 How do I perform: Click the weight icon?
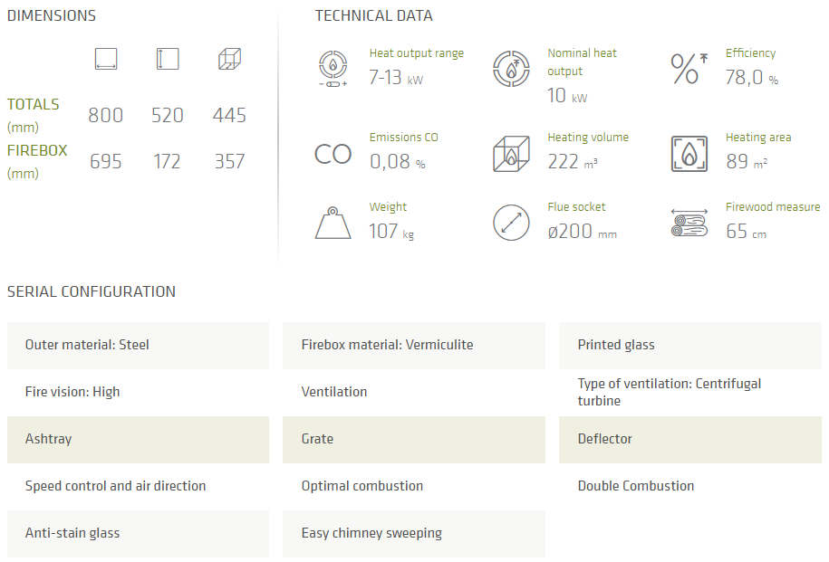[x=333, y=223]
